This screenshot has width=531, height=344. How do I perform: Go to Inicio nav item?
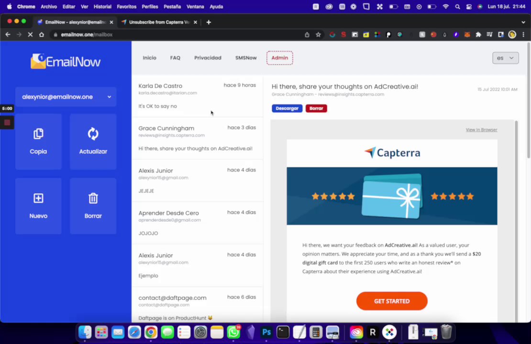click(x=149, y=58)
